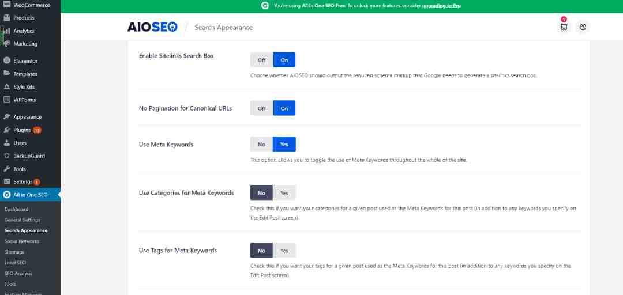Open the AIOSEO help question mark icon
Screen dimensions: 623x295
tap(583, 27)
